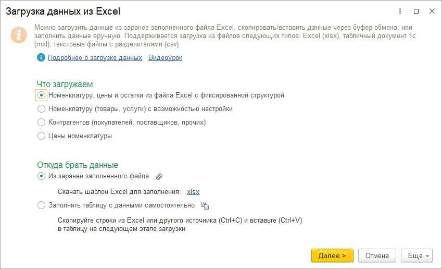
Task: Click the blue information circle icon
Action: 41,58
